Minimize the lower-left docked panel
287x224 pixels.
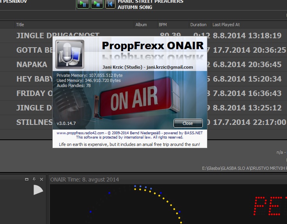point(27,179)
